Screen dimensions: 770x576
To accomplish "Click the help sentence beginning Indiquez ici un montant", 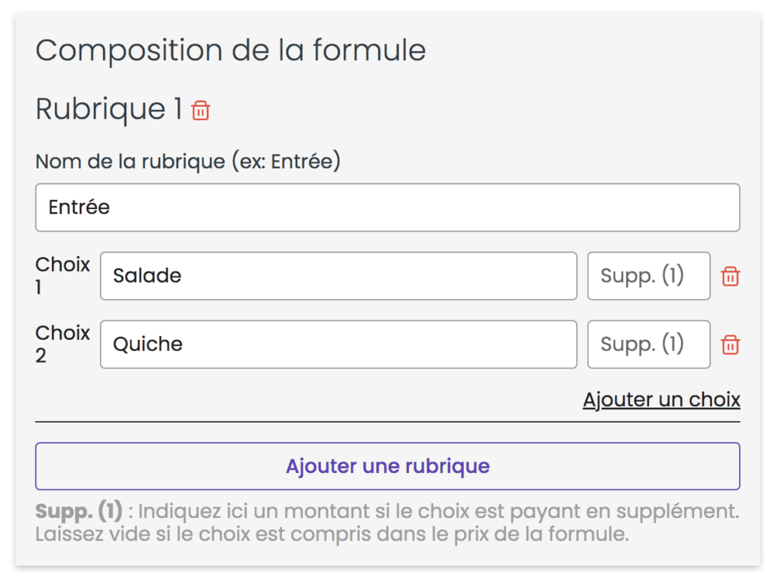I will [x=438, y=511].
